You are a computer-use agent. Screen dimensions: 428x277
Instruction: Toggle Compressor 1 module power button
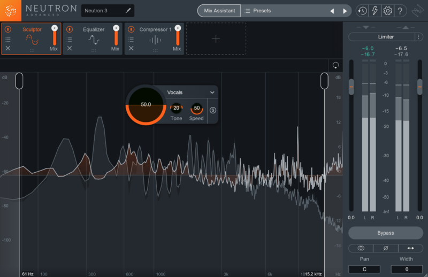tap(131, 29)
